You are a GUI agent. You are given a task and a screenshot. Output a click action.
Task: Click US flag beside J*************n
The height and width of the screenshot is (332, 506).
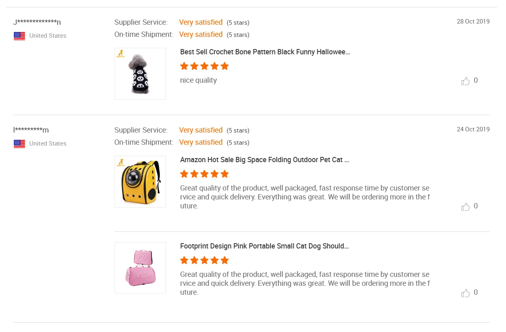pyautogui.click(x=19, y=36)
